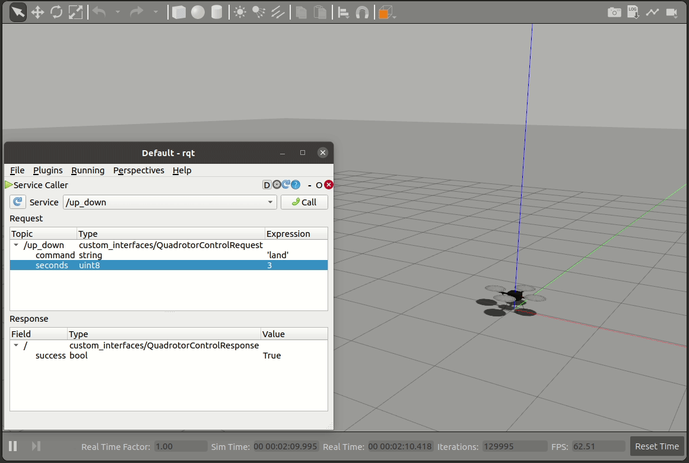Pause the Gazebo simulation
The image size is (689, 463).
pyautogui.click(x=12, y=446)
